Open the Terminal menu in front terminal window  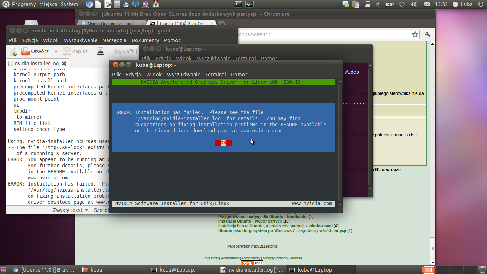pos(216,75)
